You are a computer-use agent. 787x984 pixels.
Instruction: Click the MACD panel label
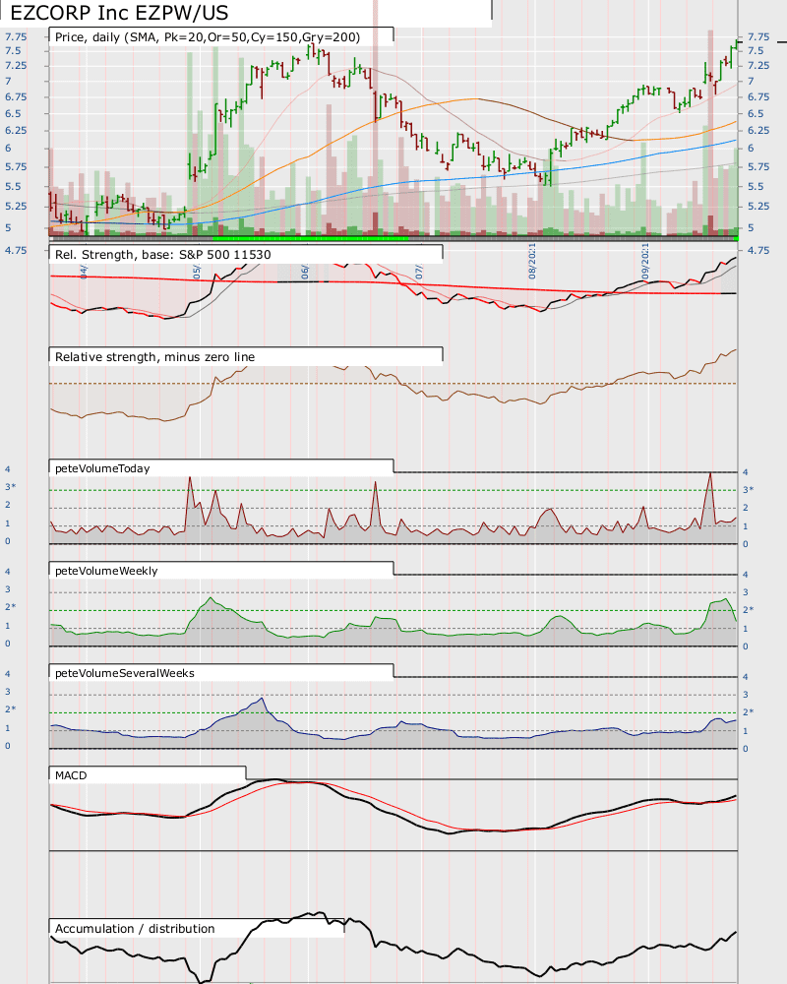[x=71, y=775]
